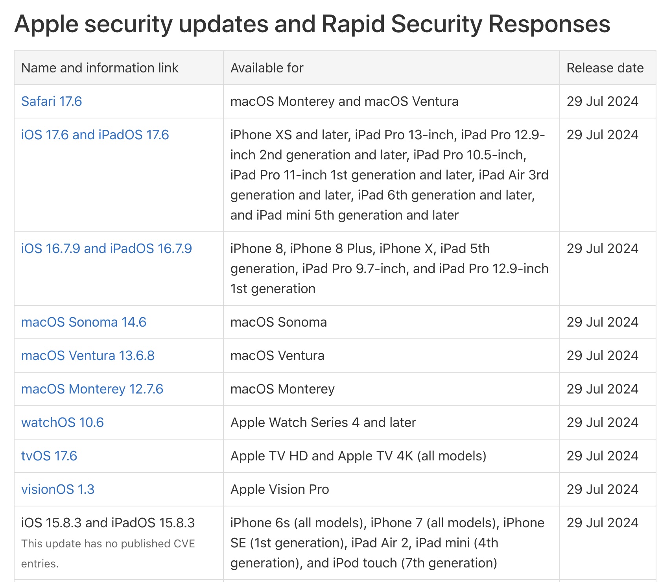Click 'macOS Monterey and macOS Ventura' cell
671x582 pixels.
point(344,102)
